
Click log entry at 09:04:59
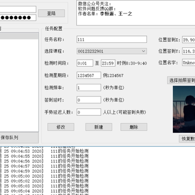(x=44, y=171)
